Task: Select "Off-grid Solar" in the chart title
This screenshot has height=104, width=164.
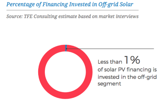Action: [116, 4]
